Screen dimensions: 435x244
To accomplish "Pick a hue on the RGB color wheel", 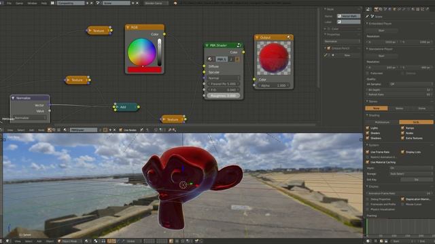I will click(141, 52).
